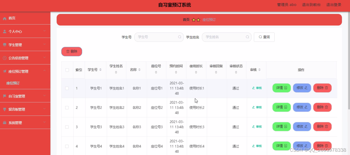The image size is (350, 155).
Task: Click 审核 edit icon in row 4
Action: [254, 146]
